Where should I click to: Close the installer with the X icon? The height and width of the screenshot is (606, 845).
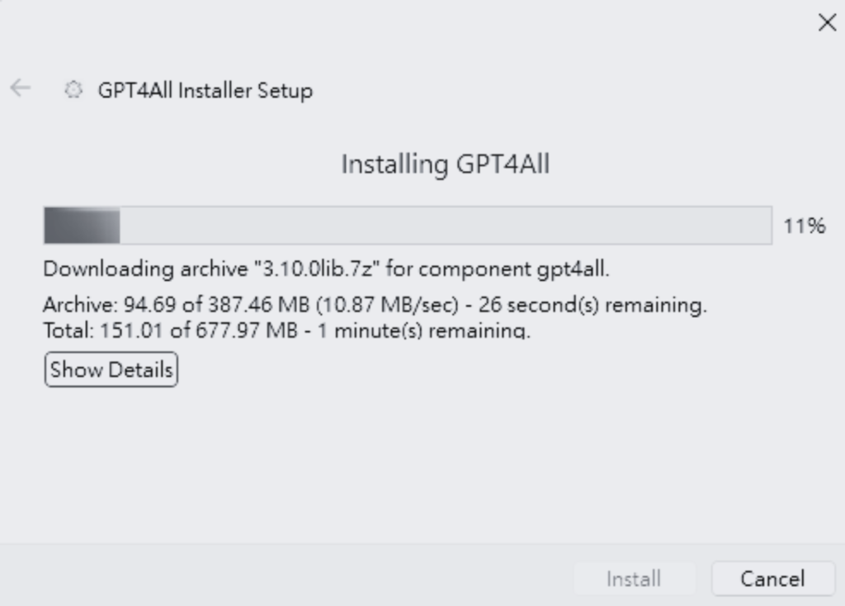[x=827, y=22]
